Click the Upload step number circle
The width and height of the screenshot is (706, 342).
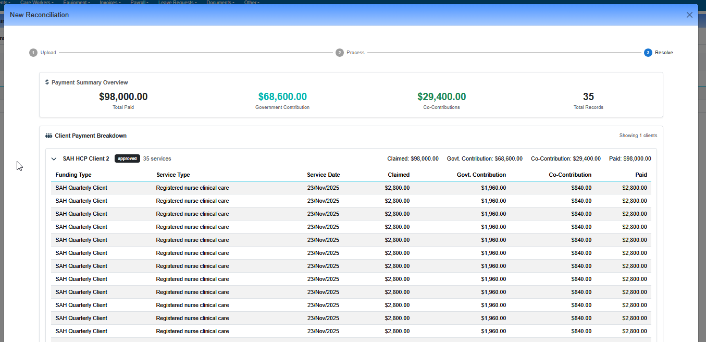click(x=33, y=53)
